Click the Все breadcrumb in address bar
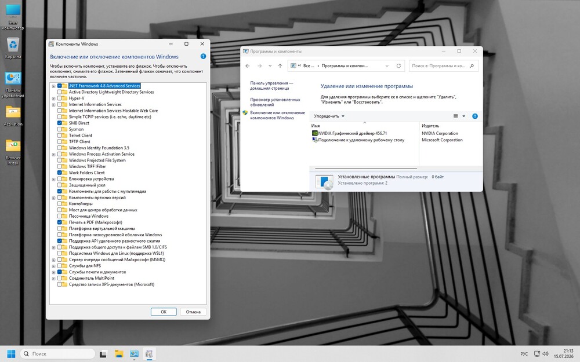 [309, 66]
